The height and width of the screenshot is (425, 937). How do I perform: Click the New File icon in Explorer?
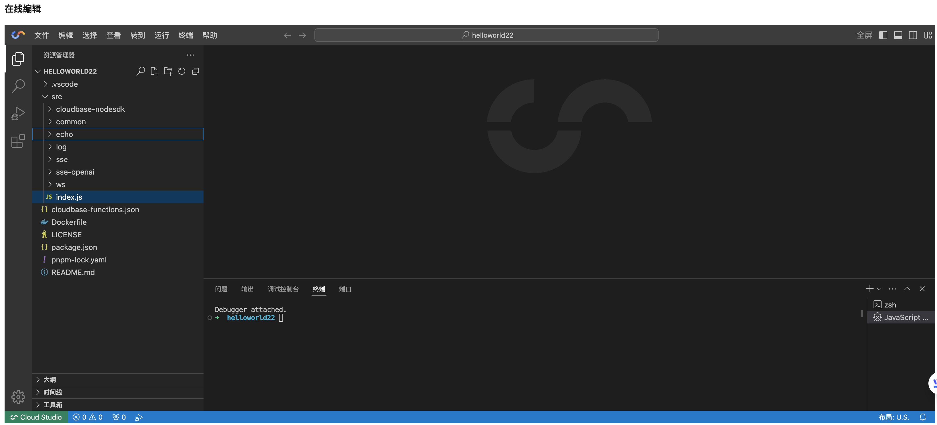[x=154, y=71]
